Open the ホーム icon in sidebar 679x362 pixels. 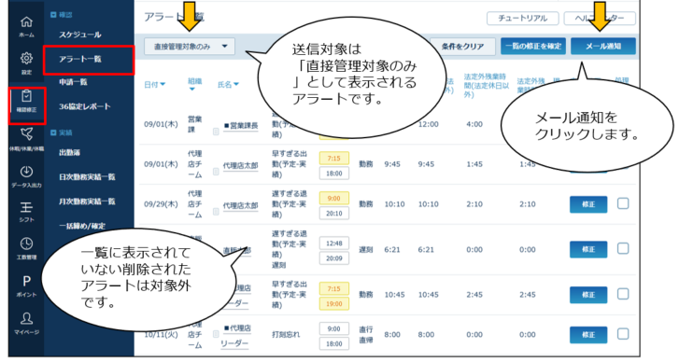pyautogui.click(x=26, y=22)
